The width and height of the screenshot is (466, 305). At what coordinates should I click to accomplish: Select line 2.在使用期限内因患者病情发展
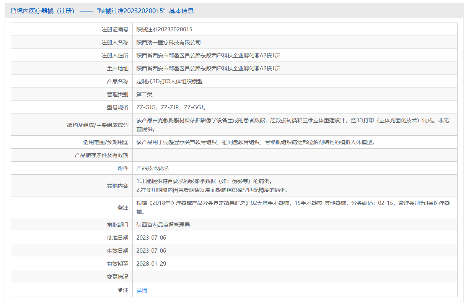(212, 190)
